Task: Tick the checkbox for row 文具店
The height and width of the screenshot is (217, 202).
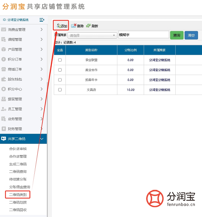Action: click(60, 90)
